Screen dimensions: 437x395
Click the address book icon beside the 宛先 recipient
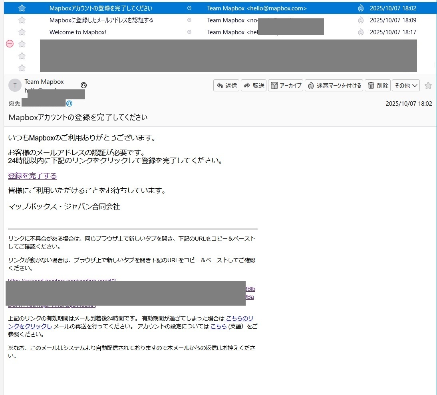pyautogui.click(x=69, y=104)
